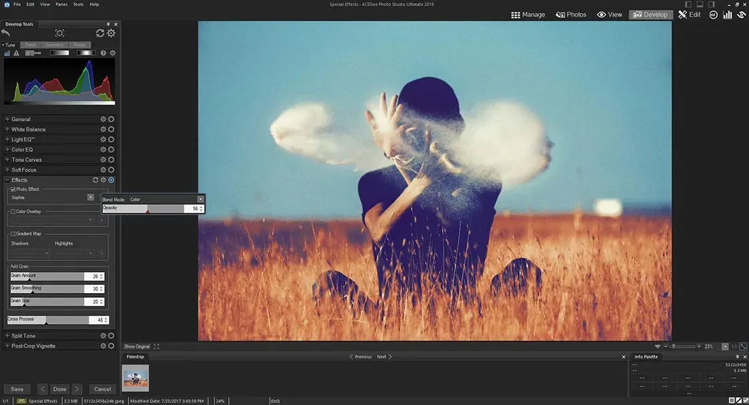Open the Sophia photo effect dropdown
The width and height of the screenshot is (749, 405).
(90, 197)
